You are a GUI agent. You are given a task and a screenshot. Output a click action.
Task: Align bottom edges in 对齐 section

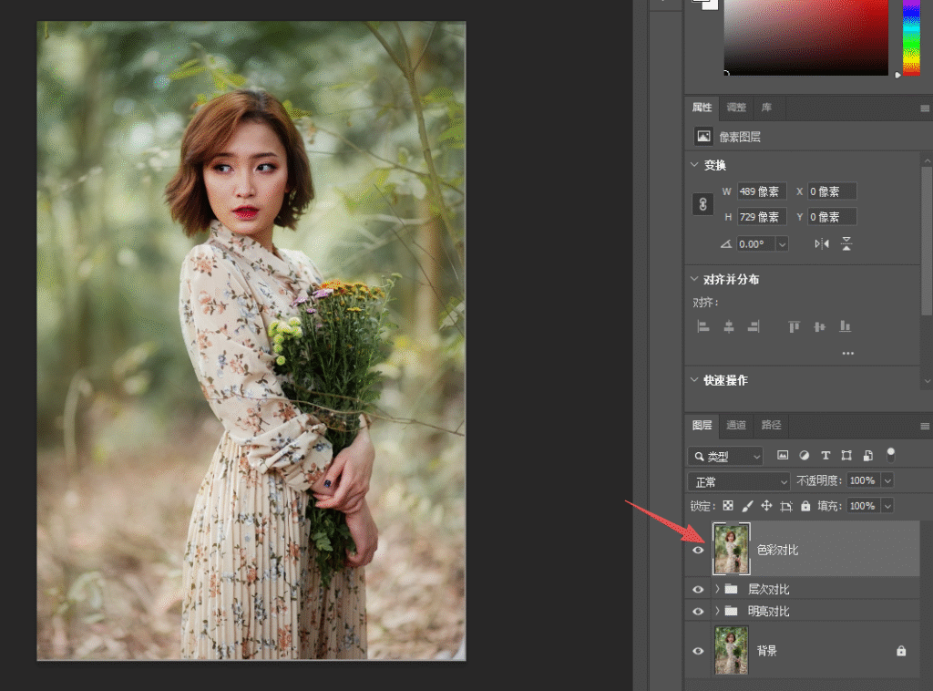845,326
